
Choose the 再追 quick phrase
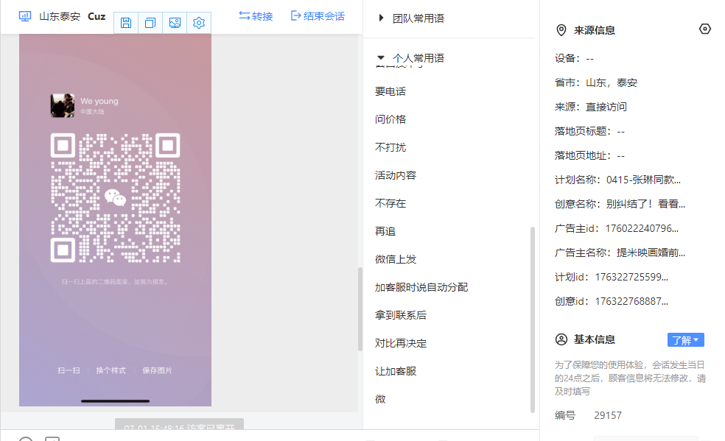pos(385,231)
